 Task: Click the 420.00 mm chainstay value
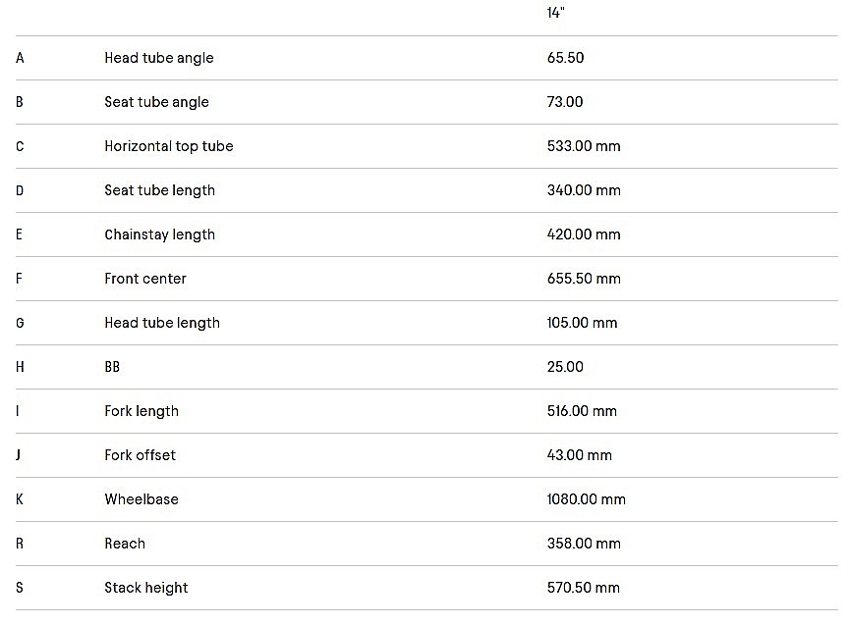tap(584, 234)
